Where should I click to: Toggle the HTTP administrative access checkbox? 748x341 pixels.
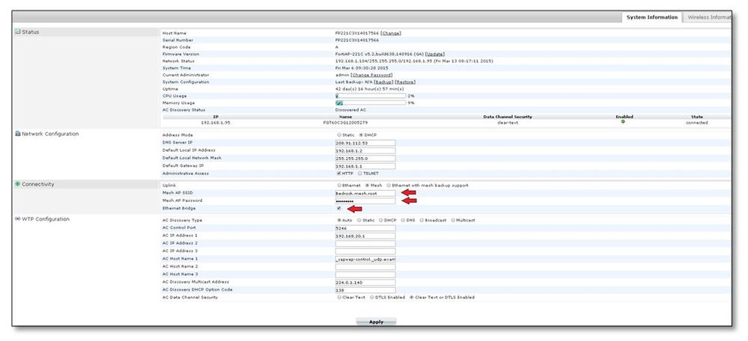click(x=339, y=173)
